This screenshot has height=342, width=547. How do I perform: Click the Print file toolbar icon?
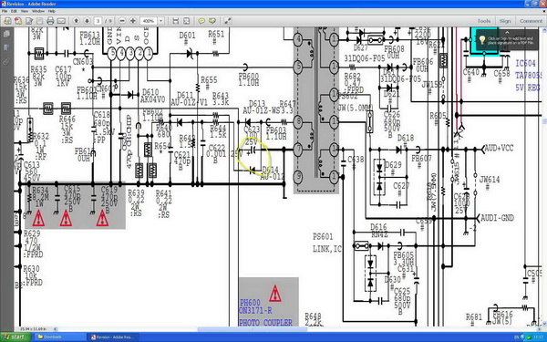pos(50,21)
